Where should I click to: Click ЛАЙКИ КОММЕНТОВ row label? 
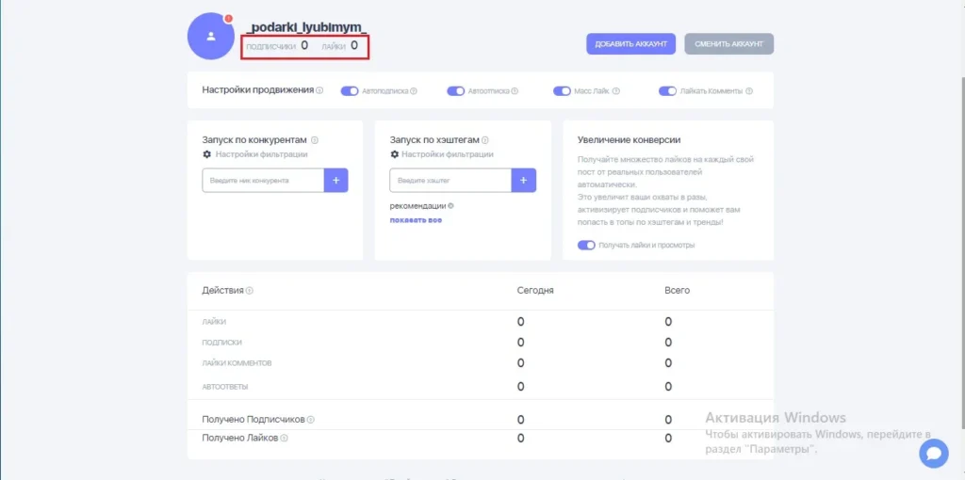237,363
